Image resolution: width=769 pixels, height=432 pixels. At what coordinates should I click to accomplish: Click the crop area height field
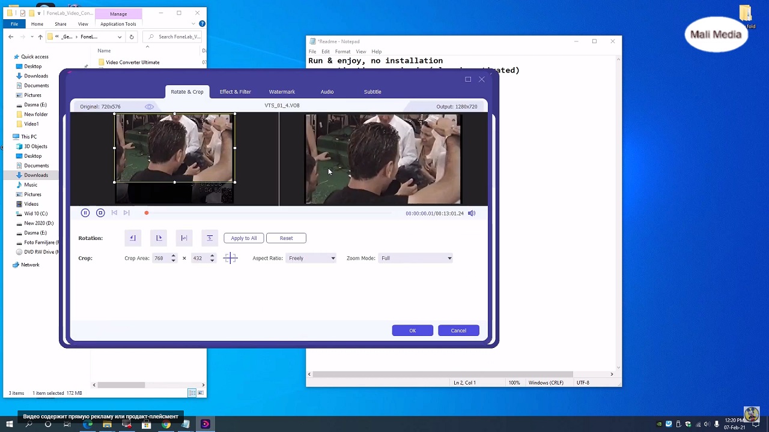[198, 258]
